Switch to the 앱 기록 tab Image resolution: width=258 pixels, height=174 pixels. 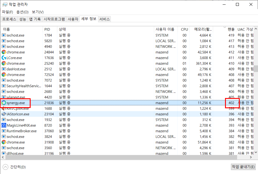point(35,19)
